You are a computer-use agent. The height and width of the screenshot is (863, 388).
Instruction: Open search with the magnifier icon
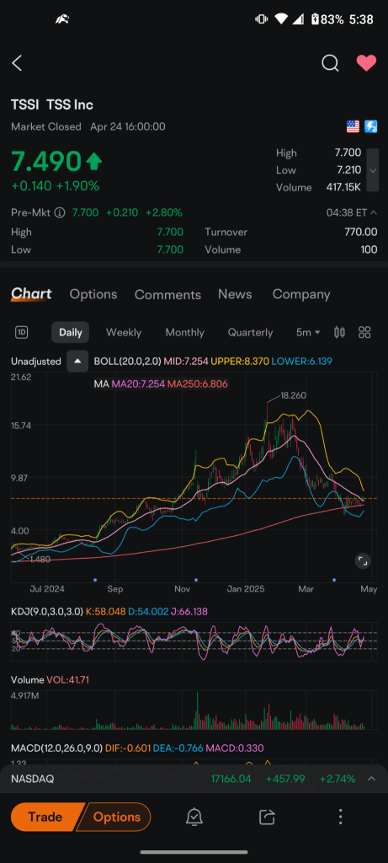pyautogui.click(x=330, y=63)
